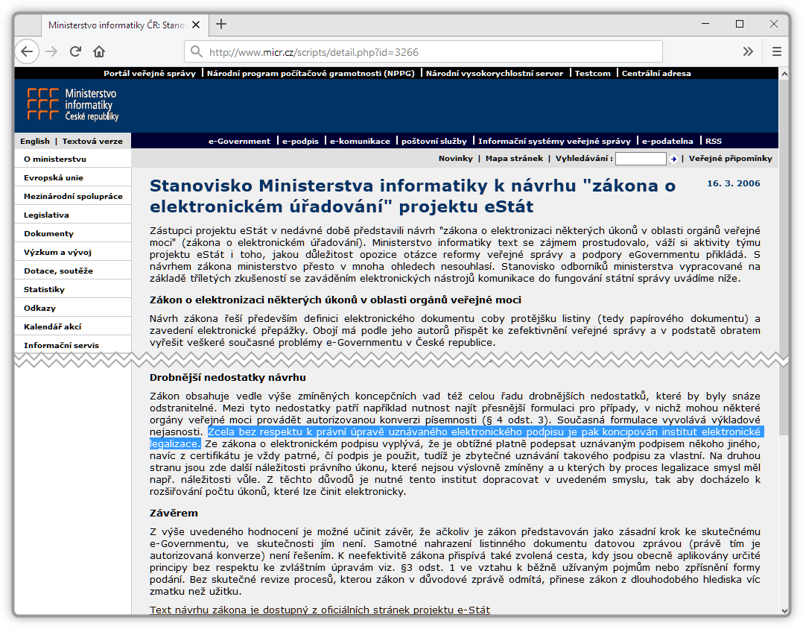Open the Testcom link
The image size is (803, 629).
592,73
